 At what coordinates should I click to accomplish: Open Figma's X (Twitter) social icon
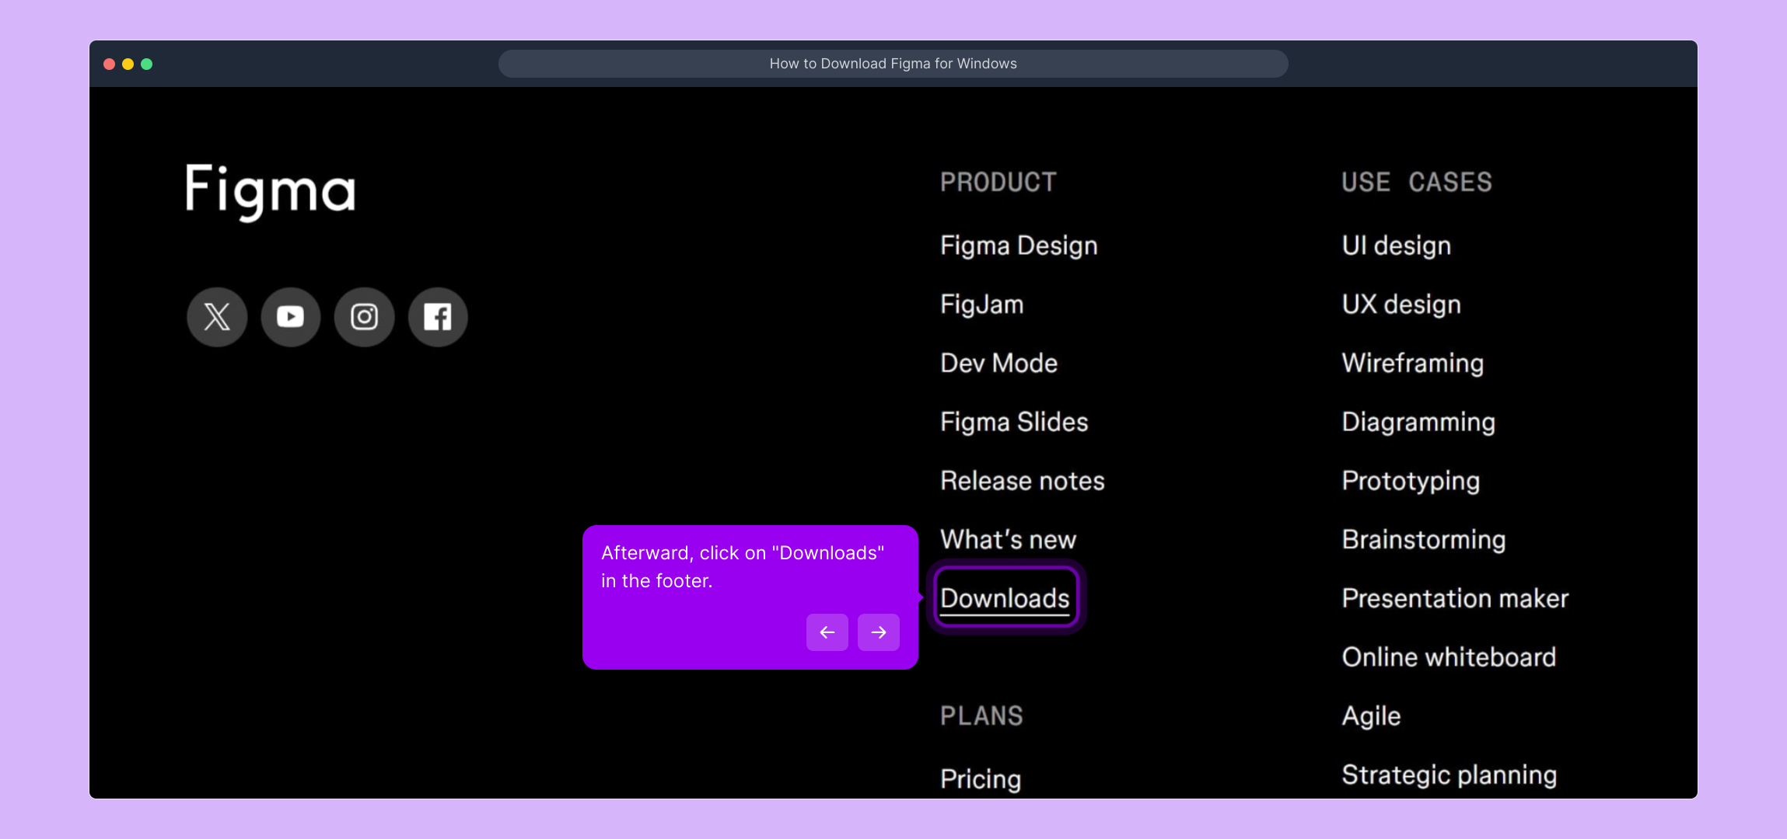pyautogui.click(x=217, y=317)
